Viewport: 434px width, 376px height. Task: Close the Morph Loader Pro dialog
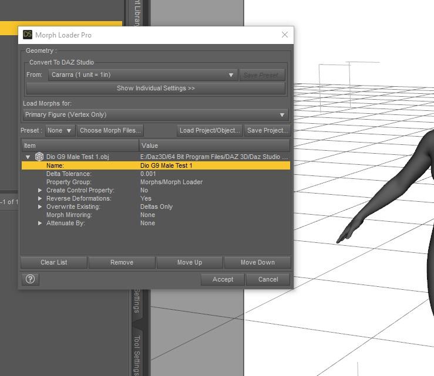click(x=284, y=35)
